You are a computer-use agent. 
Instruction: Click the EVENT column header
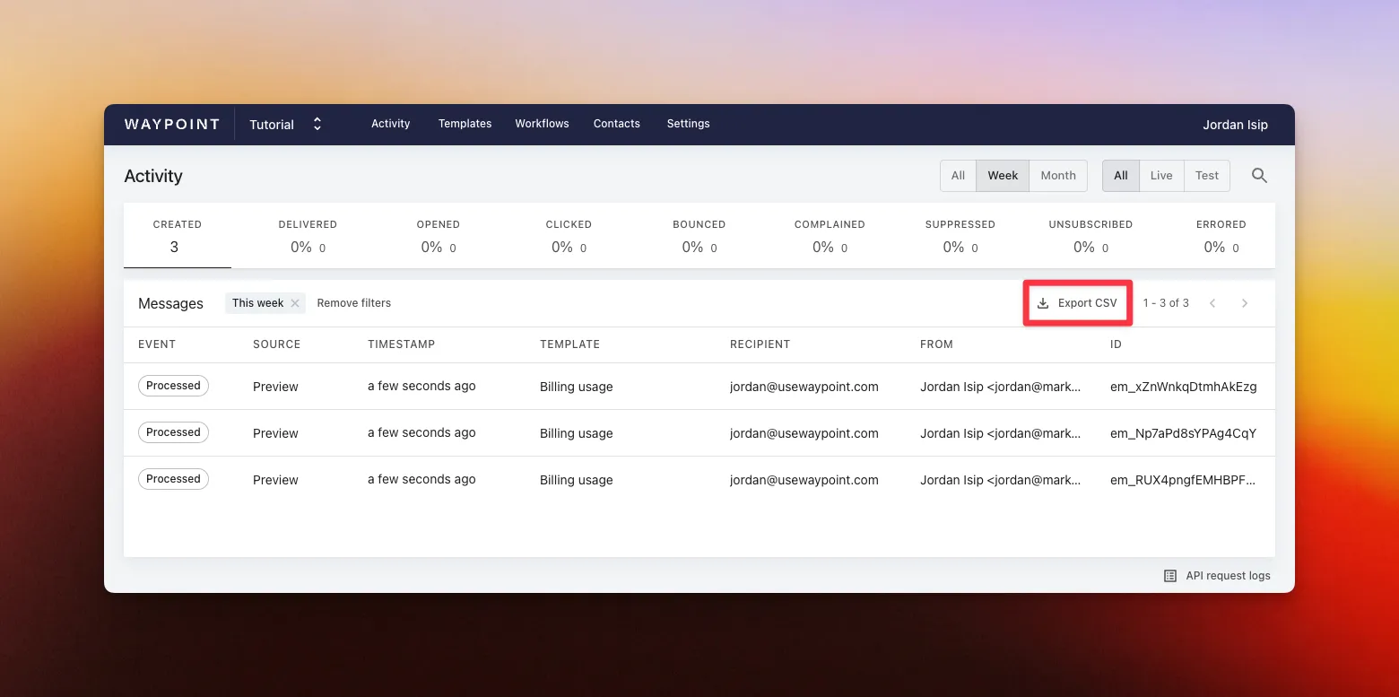[x=157, y=344]
